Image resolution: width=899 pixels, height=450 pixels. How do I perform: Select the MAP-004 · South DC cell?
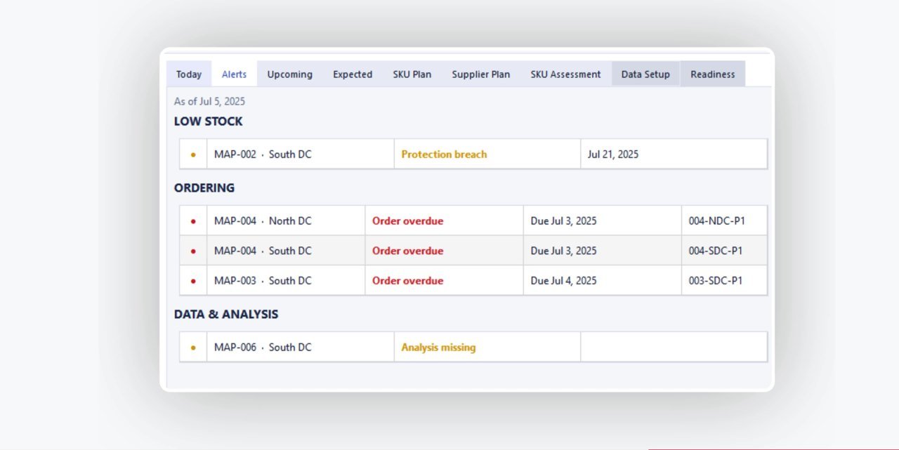tap(286, 251)
